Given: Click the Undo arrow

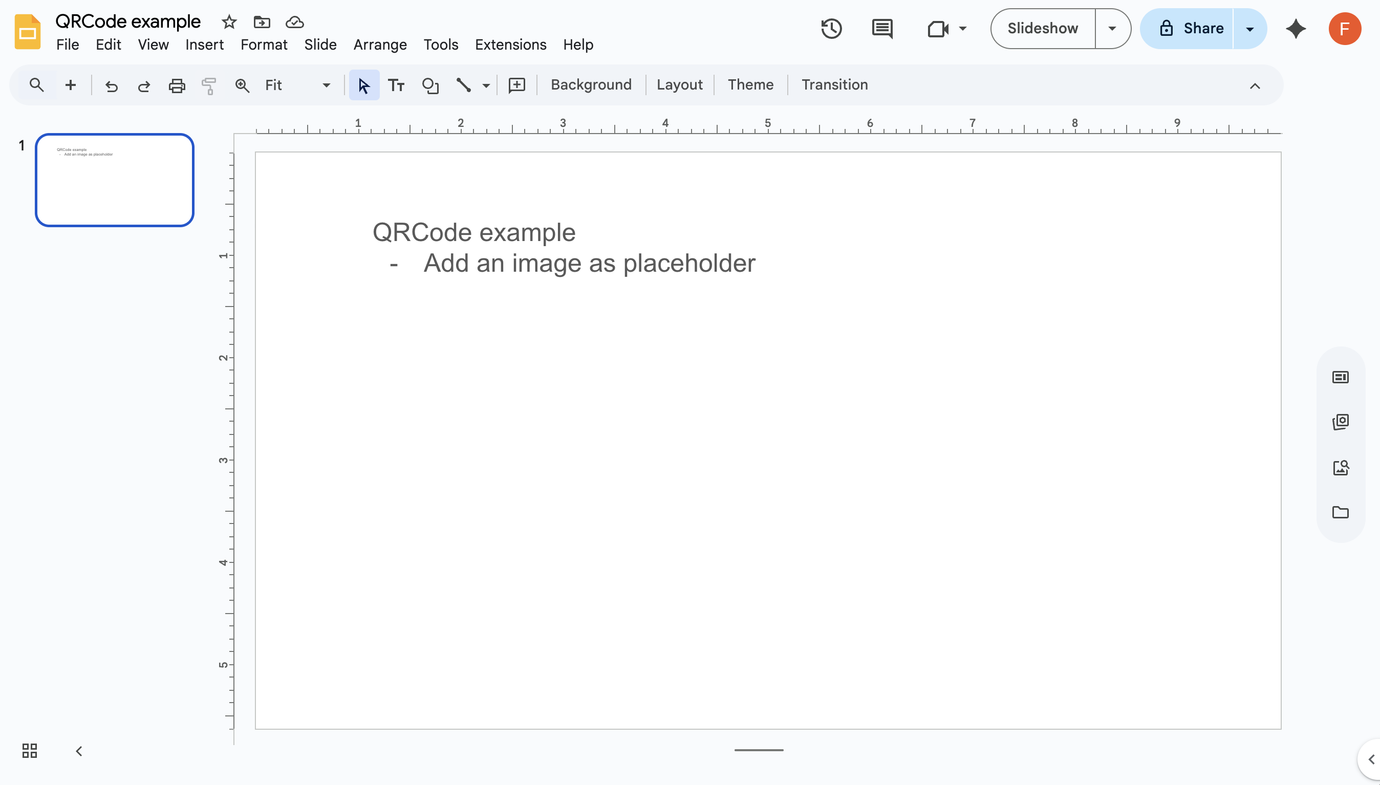Looking at the screenshot, I should [111, 85].
